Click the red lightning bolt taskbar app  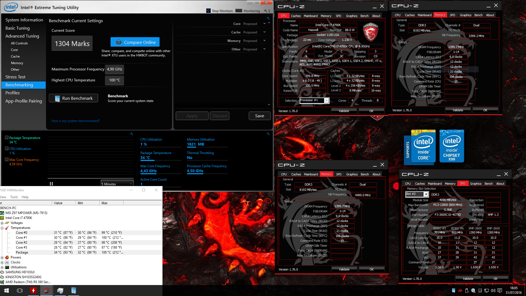point(33,291)
